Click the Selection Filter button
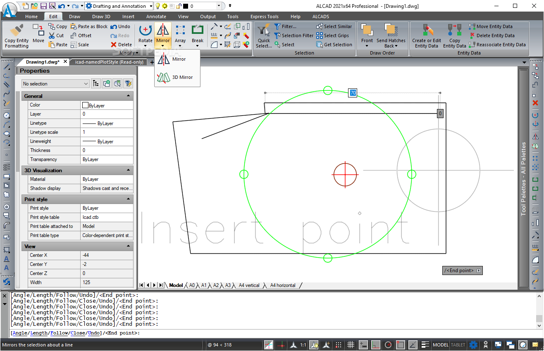The height and width of the screenshot is (351, 544). [x=293, y=36]
